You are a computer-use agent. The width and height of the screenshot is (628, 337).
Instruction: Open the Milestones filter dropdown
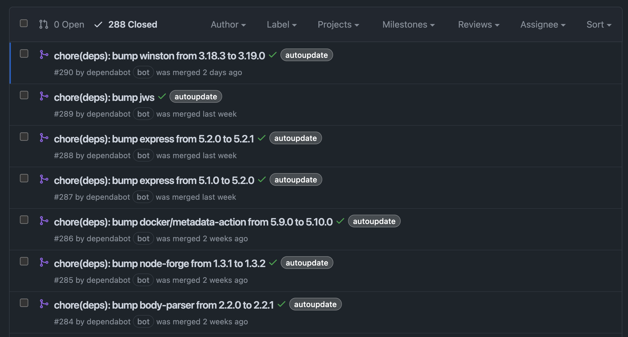tap(408, 25)
